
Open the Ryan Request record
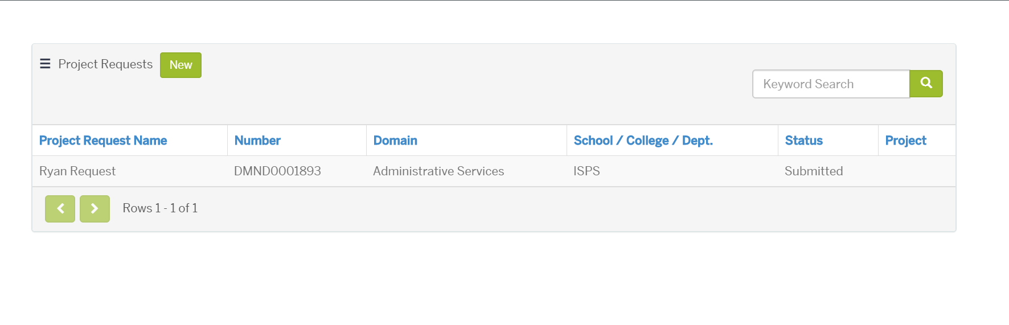coord(77,171)
